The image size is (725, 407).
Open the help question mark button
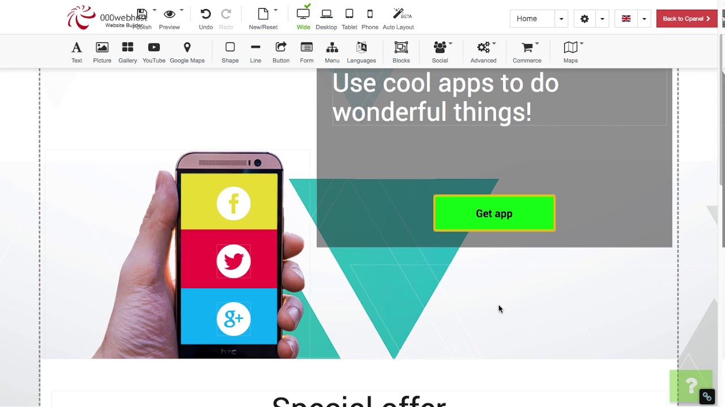(x=691, y=386)
